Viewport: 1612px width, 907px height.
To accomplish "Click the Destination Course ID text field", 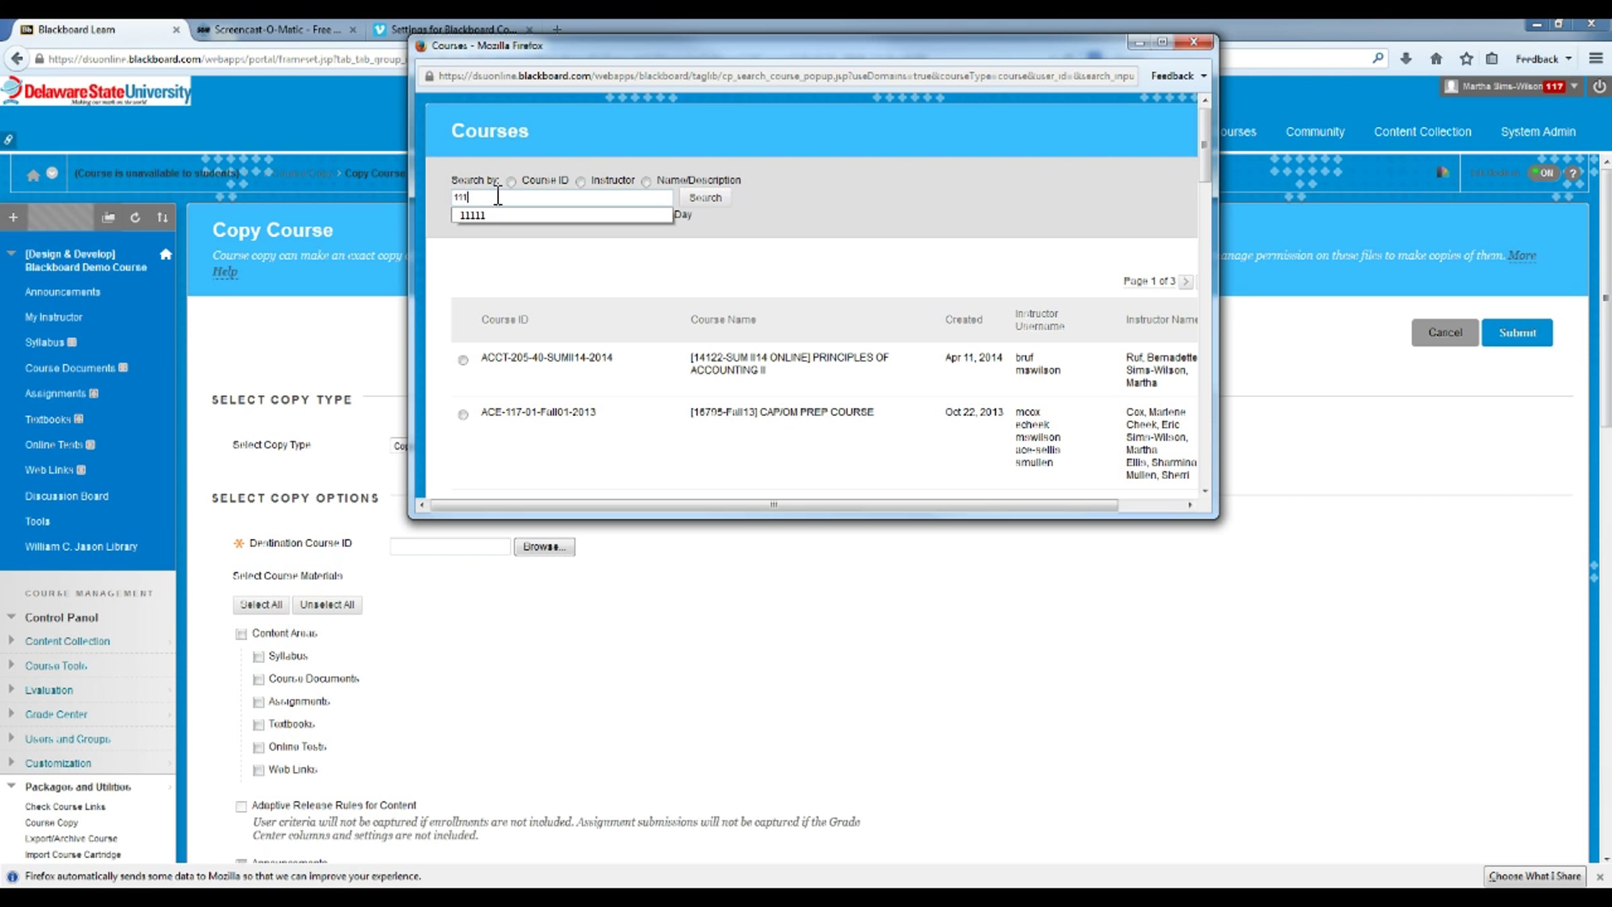I will tap(450, 547).
